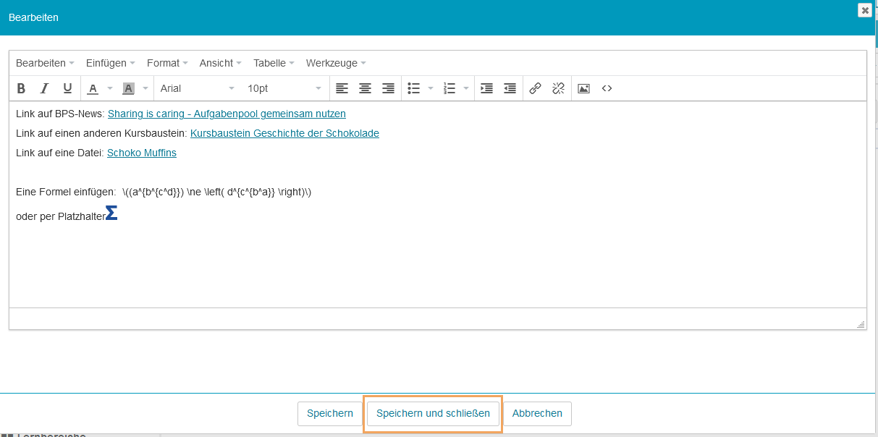This screenshot has height=437, width=878.
Task: Click the Sigma formula placeholder
Action: tap(111, 213)
